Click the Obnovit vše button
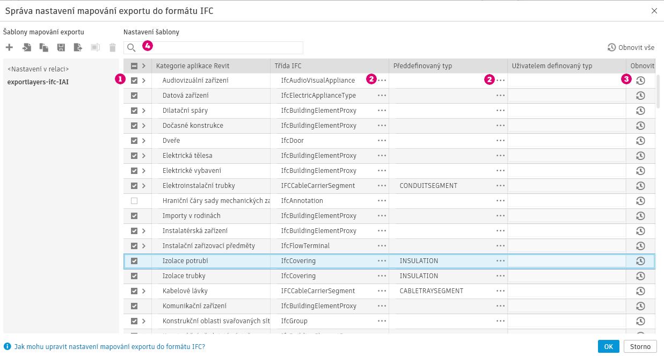Viewport: 664px width, 356px height. tap(631, 48)
